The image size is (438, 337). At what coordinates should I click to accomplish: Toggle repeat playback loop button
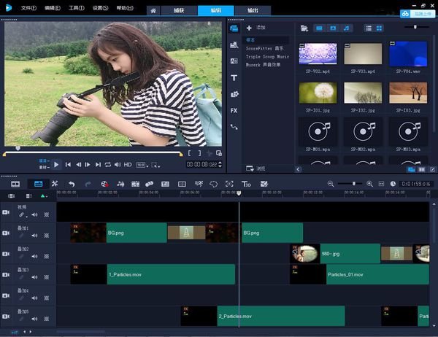point(108,165)
